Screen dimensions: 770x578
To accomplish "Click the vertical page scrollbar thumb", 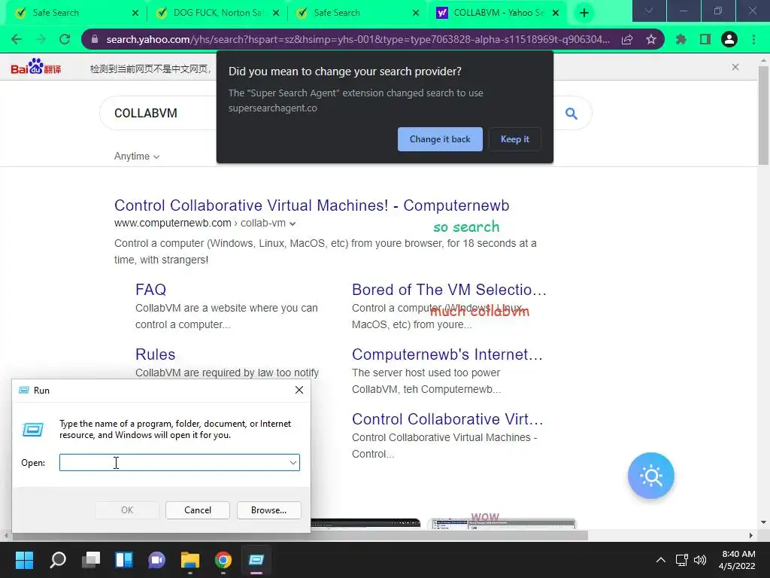I will (763, 115).
